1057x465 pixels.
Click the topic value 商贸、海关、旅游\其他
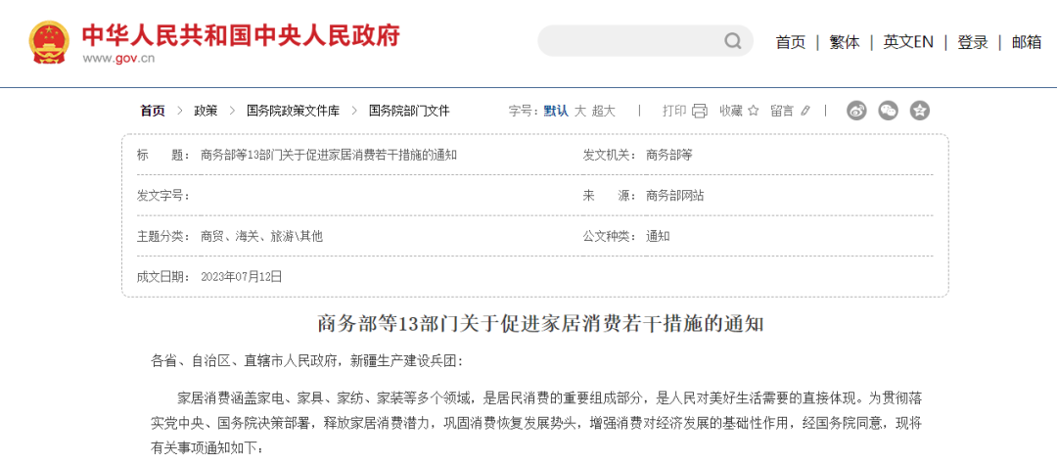(x=261, y=237)
